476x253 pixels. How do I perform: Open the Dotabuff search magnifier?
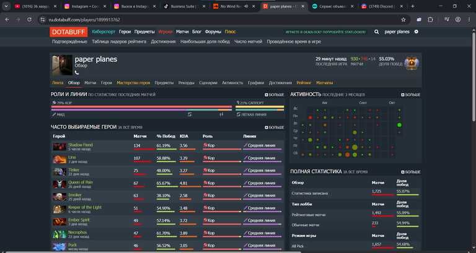click(376, 32)
